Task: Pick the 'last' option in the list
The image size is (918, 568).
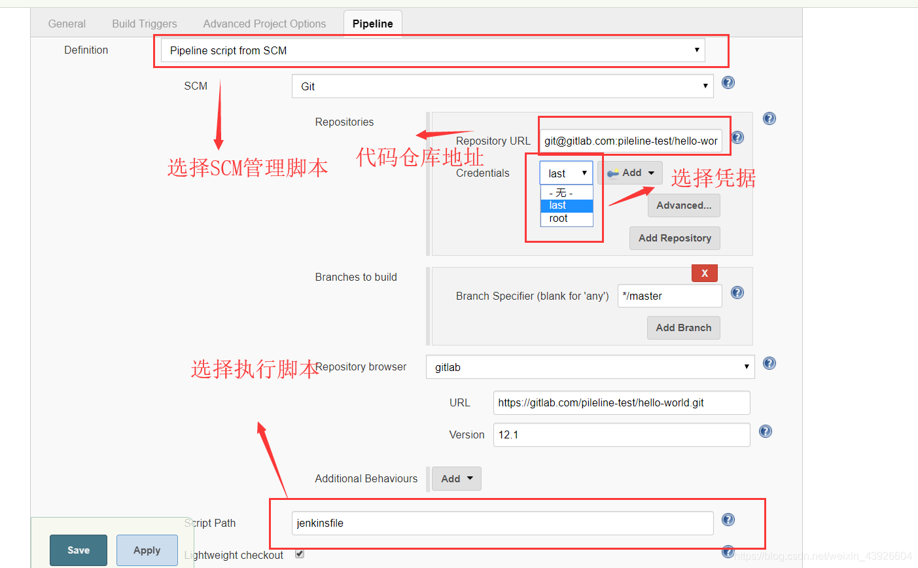Action: [x=567, y=205]
